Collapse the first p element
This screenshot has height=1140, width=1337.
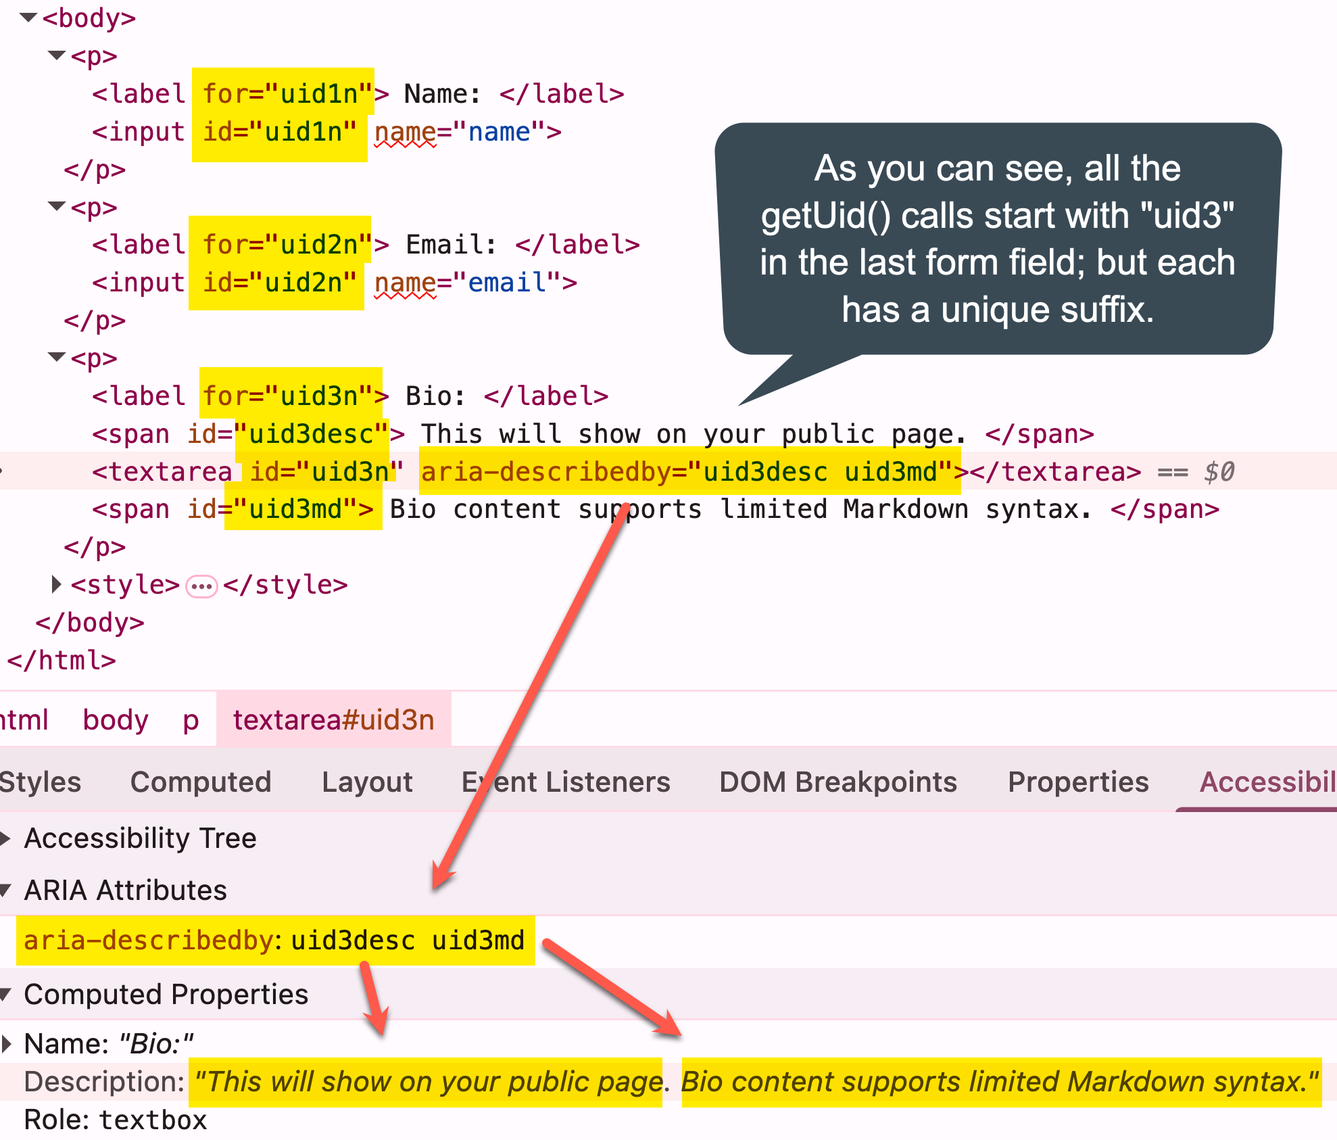(x=56, y=56)
